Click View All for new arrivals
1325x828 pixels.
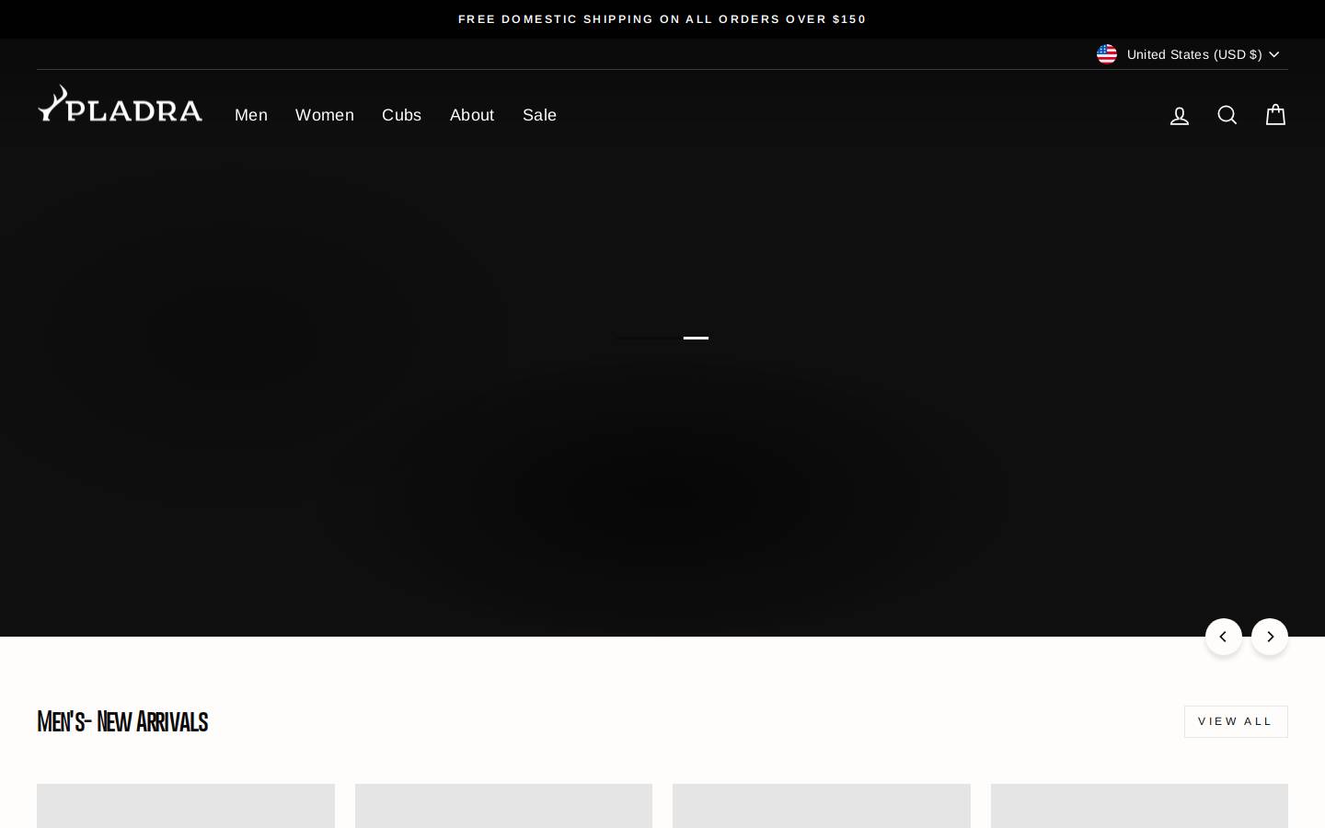pos(1236,721)
